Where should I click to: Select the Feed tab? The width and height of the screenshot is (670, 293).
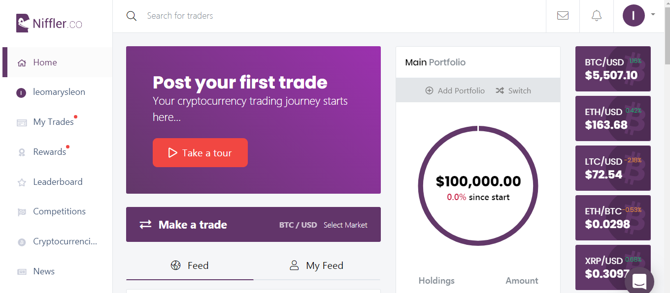(x=190, y=266)
